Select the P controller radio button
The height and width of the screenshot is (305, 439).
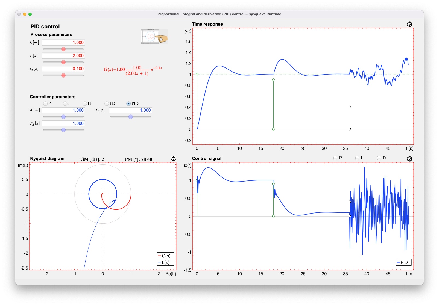45,103
